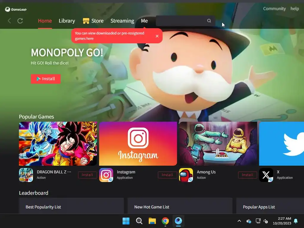304x228 pixels.
Task: Install DRAGON BALL Z
Action: [88, 175]
